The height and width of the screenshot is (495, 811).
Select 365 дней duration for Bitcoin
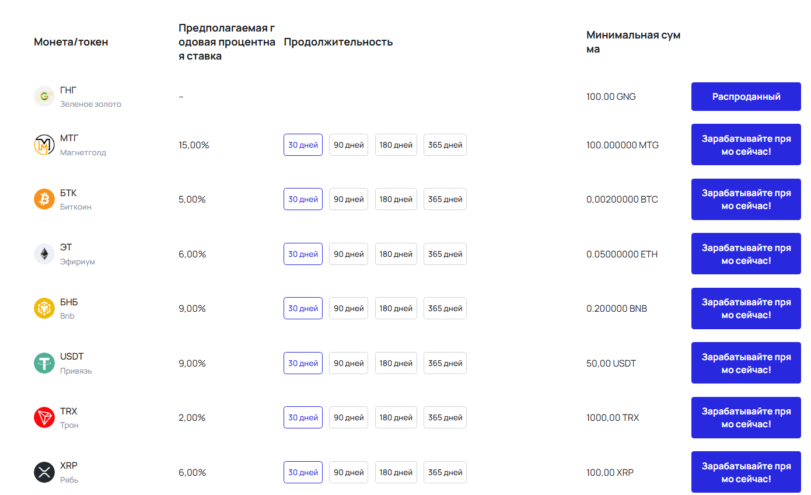pyautogui.click(x=445, y=199)
